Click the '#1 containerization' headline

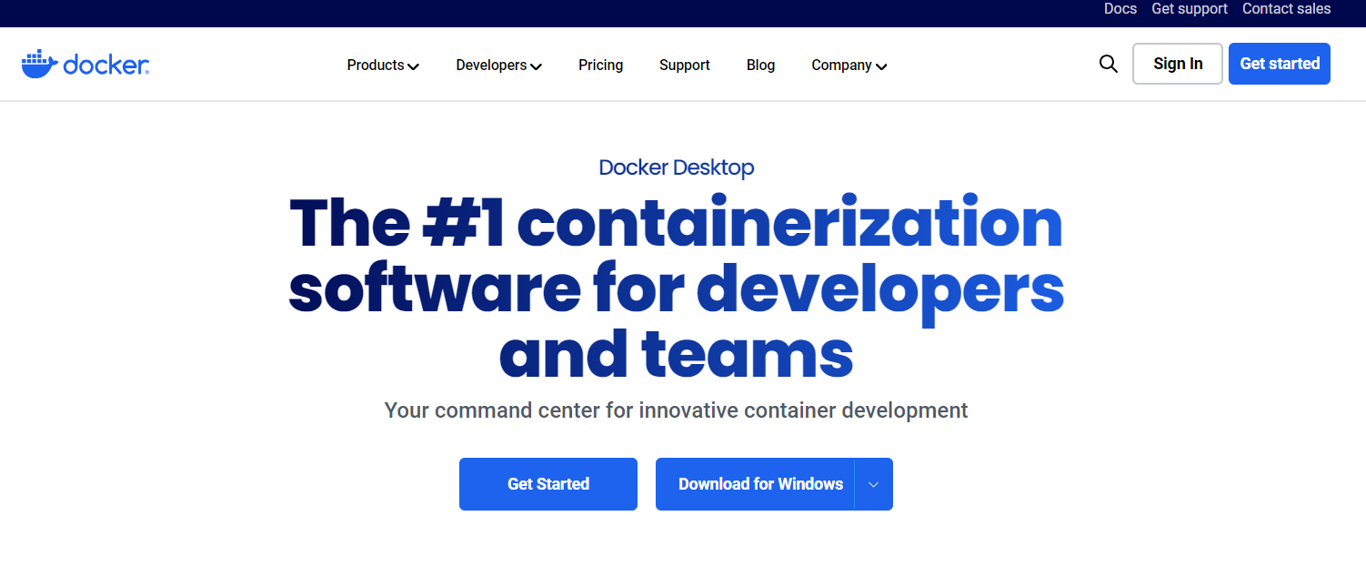[x=677, y=288]
